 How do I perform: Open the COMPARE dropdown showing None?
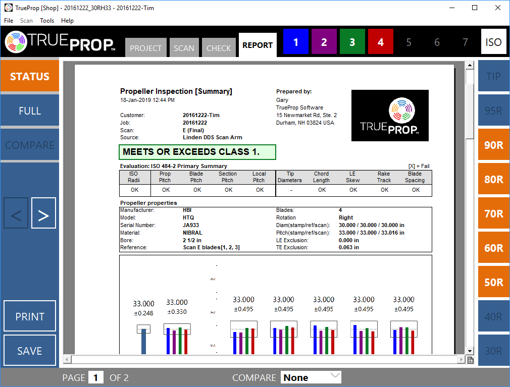coord(312,377)
